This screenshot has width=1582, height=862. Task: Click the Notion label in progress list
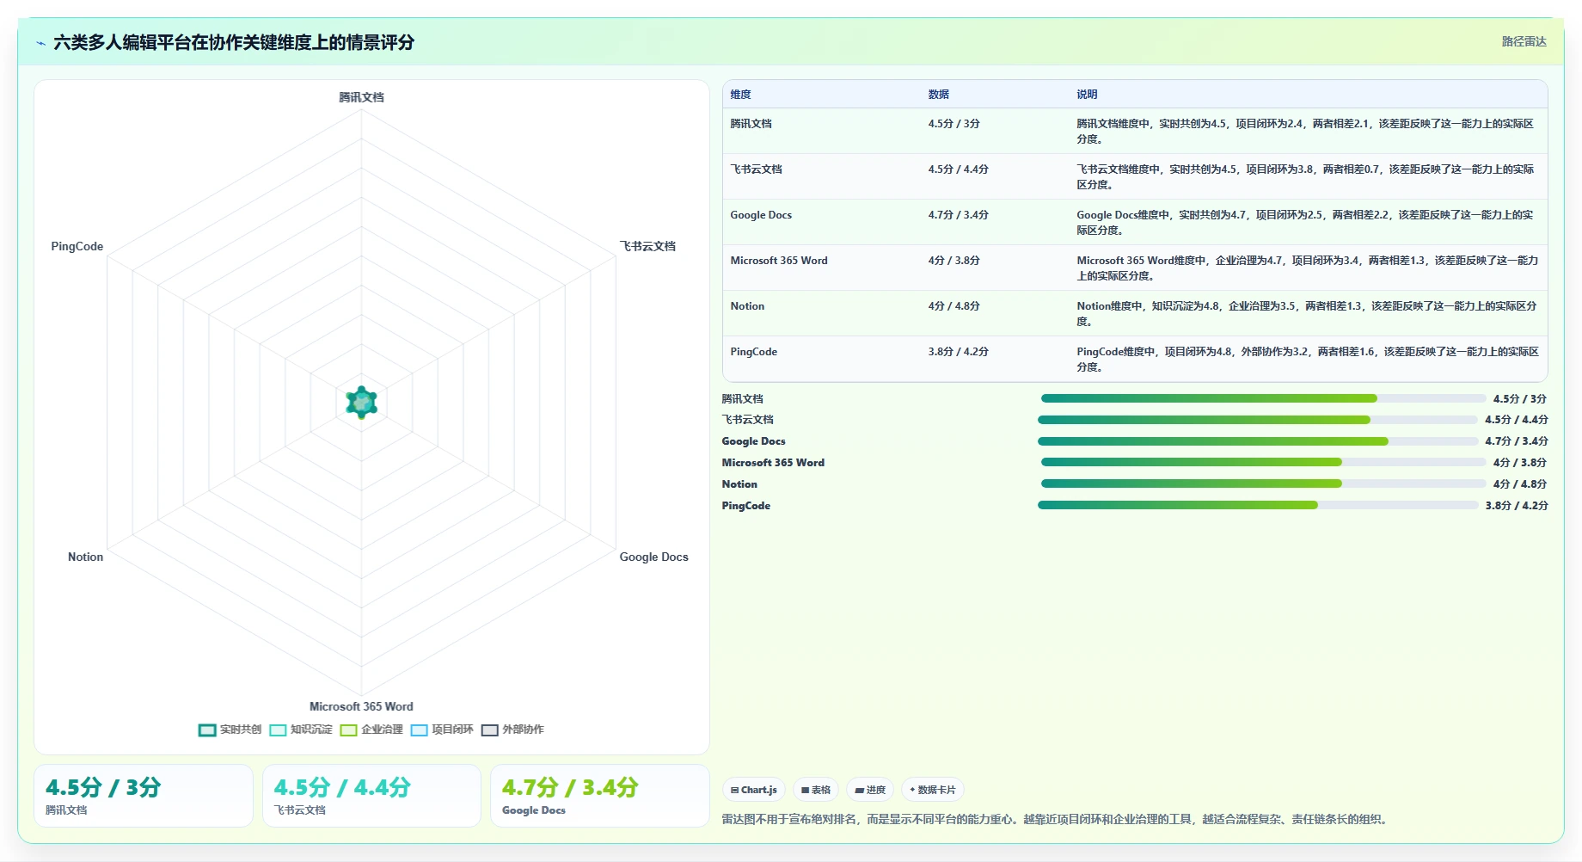pyautogui.click(x=739, y=484)
